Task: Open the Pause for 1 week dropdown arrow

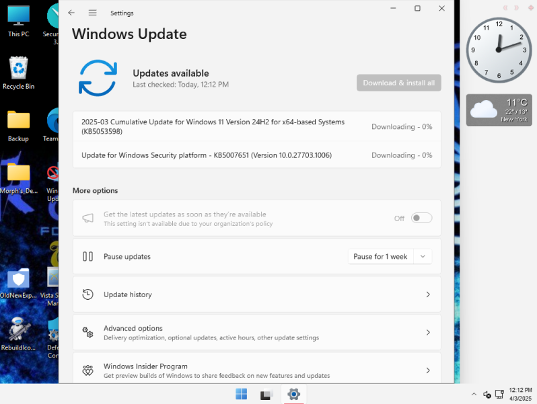Action: click(x=423, y=256)
